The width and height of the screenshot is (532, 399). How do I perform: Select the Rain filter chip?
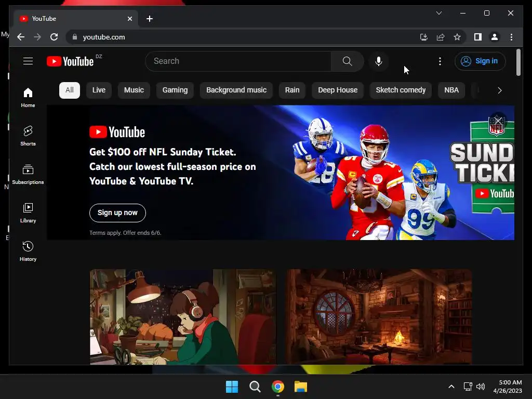tap(292, 90)
